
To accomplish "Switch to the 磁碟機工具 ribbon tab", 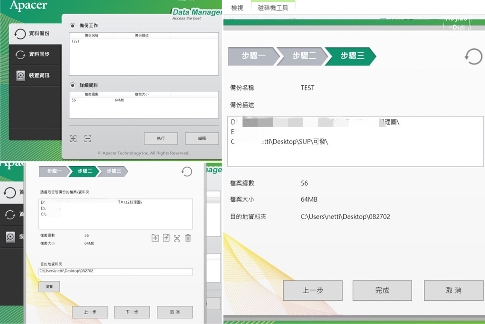I will click(273, 8).
